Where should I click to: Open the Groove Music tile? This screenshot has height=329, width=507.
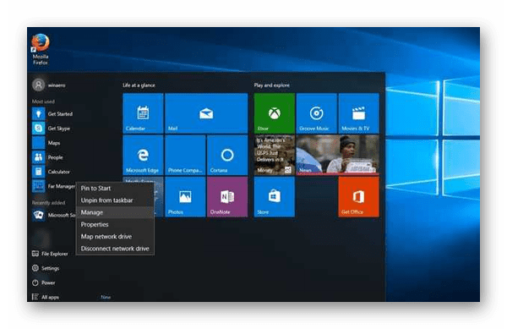317,113
